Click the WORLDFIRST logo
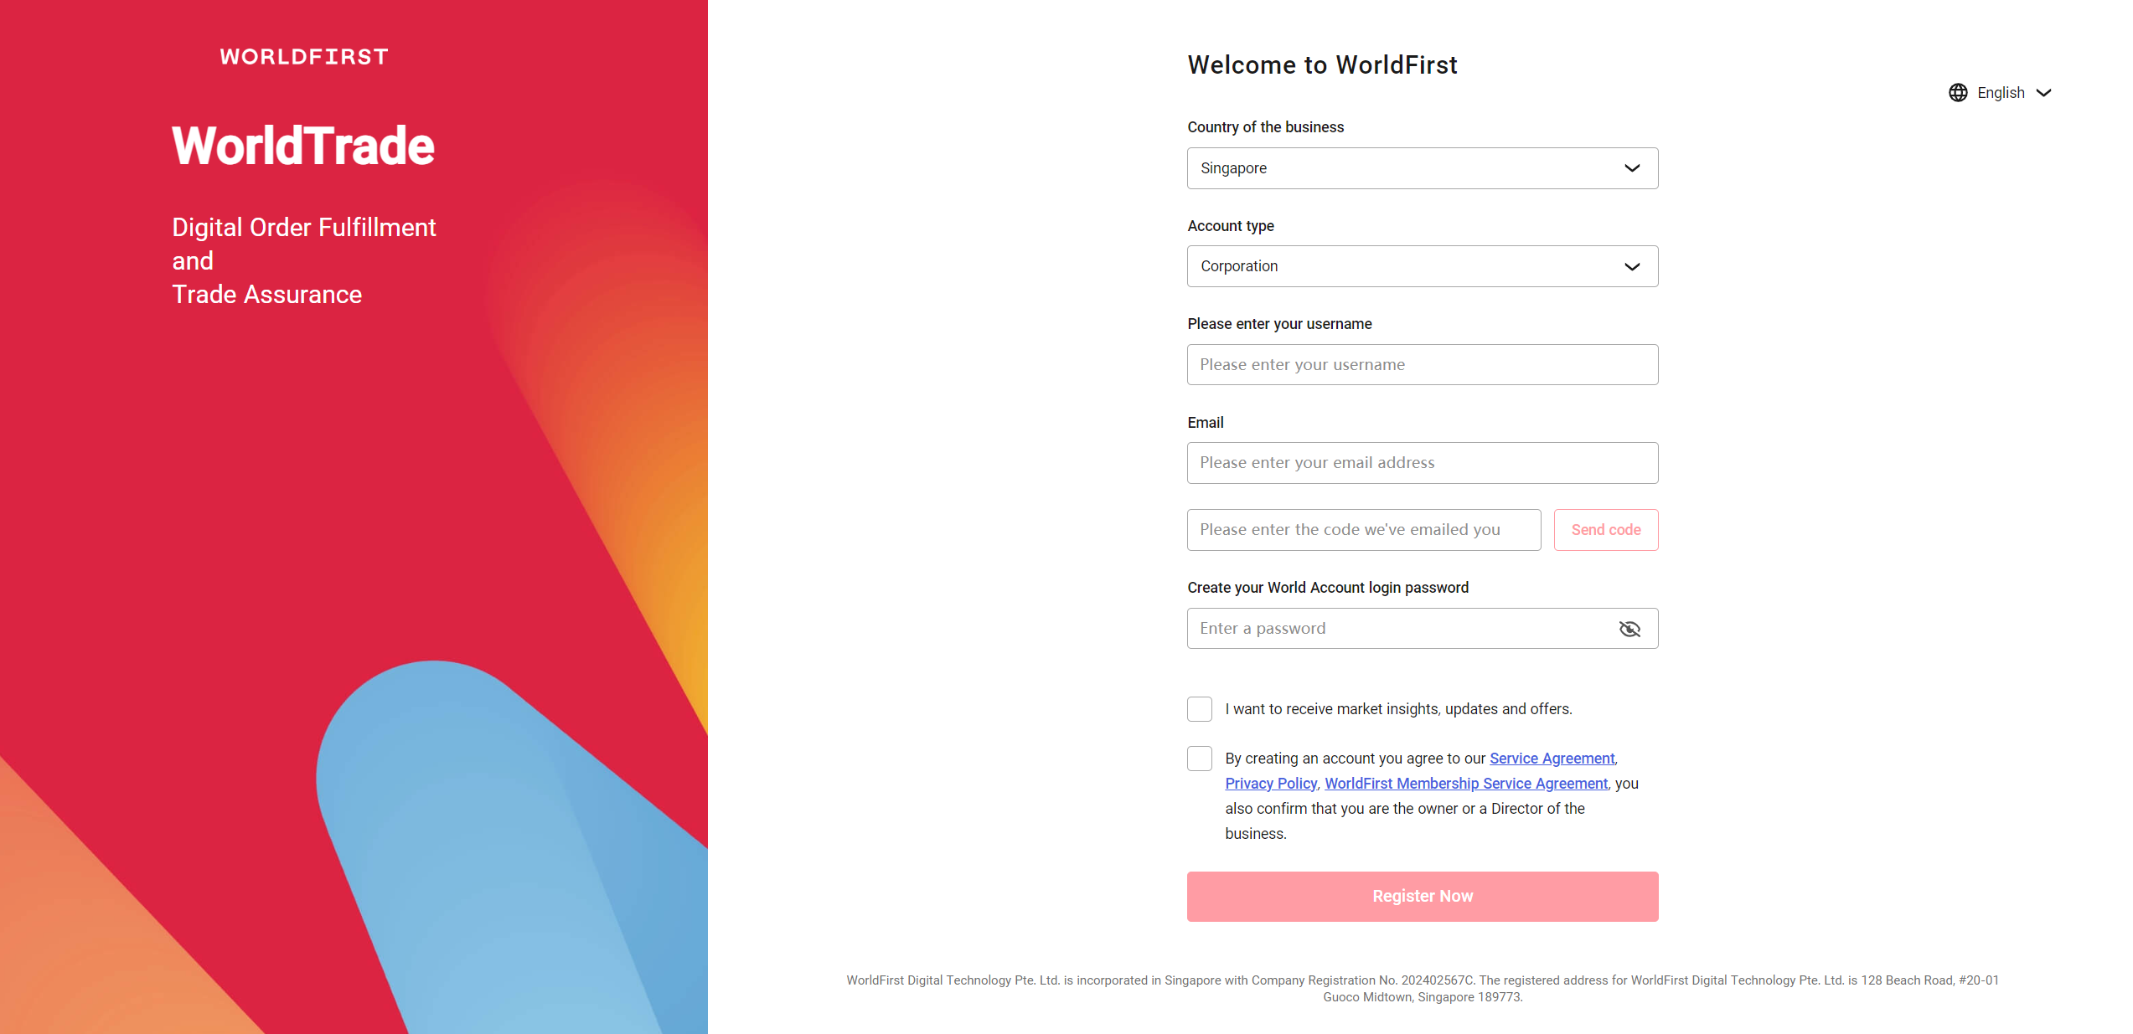Viewport: 2133px width, 1034px height. (x=303, y=56)
